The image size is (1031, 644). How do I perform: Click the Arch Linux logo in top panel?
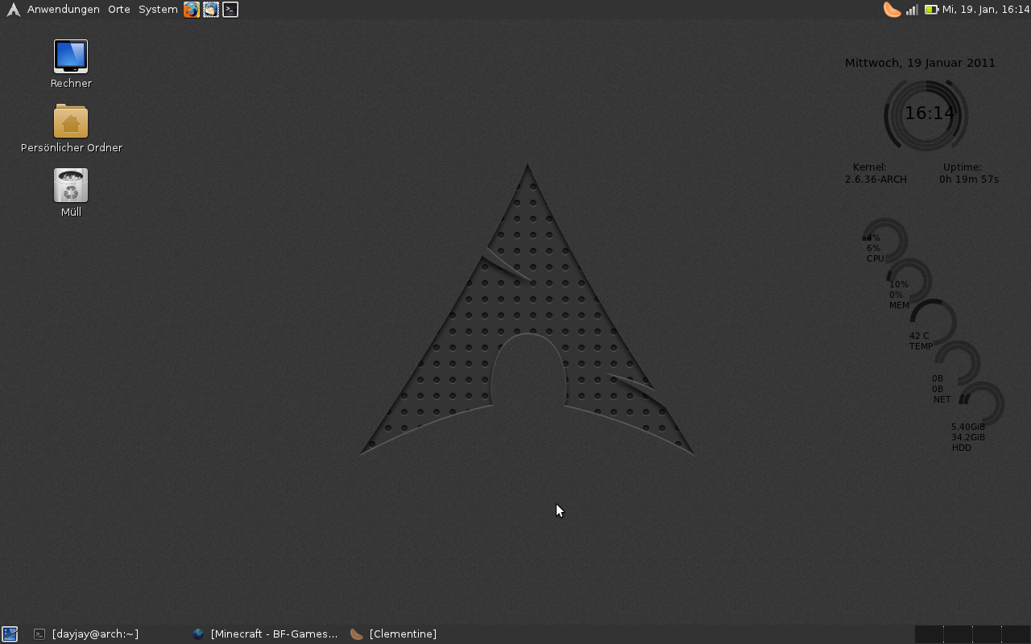pos(13,10)
